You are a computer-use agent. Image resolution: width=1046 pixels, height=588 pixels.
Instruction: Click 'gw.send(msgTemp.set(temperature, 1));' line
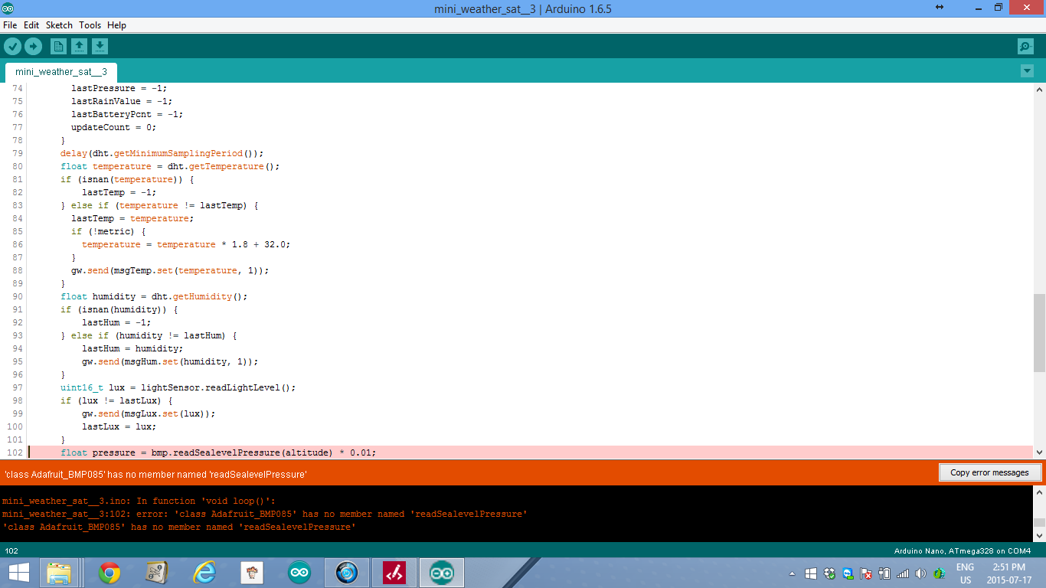pos(170,270)
